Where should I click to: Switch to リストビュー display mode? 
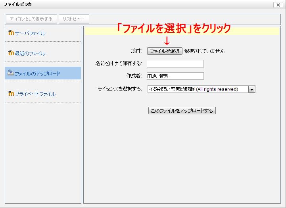[x=74, y=19]
